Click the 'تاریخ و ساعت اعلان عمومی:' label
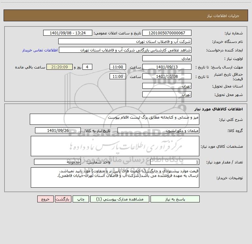Image resolution: width=252 pixels, height=244 pixels. click(x=117, y=33)
